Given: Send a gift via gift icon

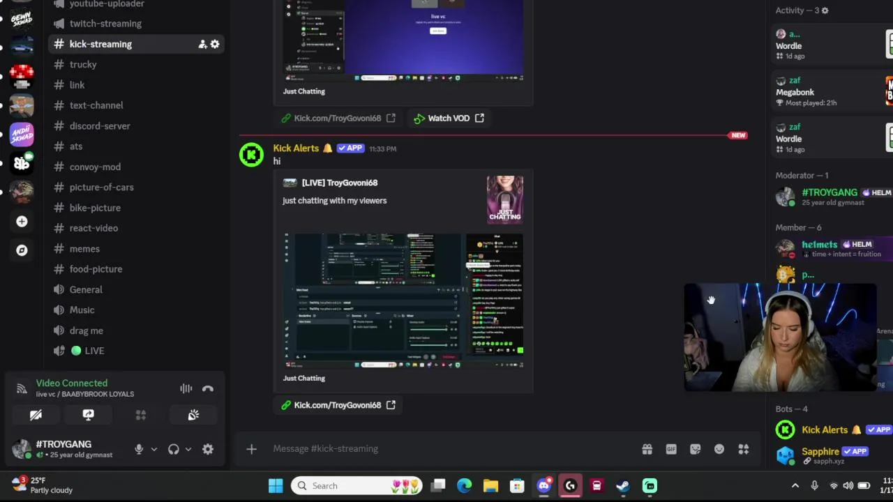Looking at the screenshot, I should tap(647, 450).
